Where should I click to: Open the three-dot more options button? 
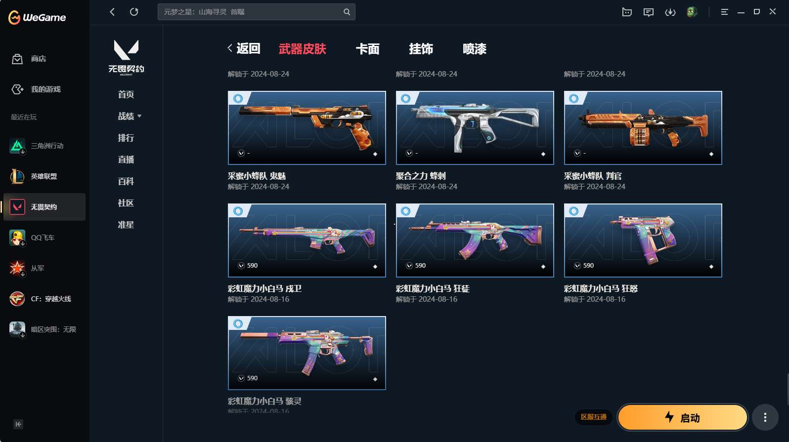click(x=765, y=418)
